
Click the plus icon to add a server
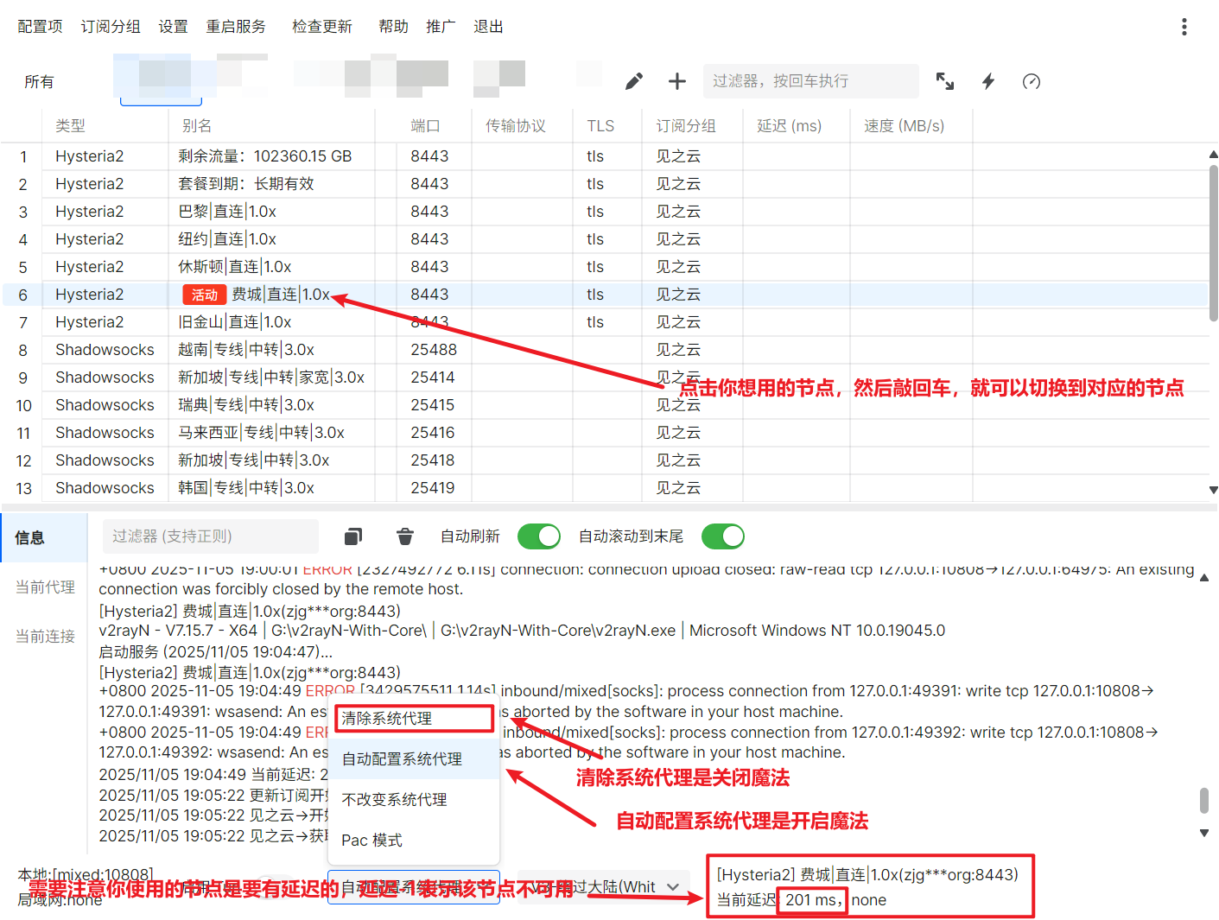click(x=677, y=81)
